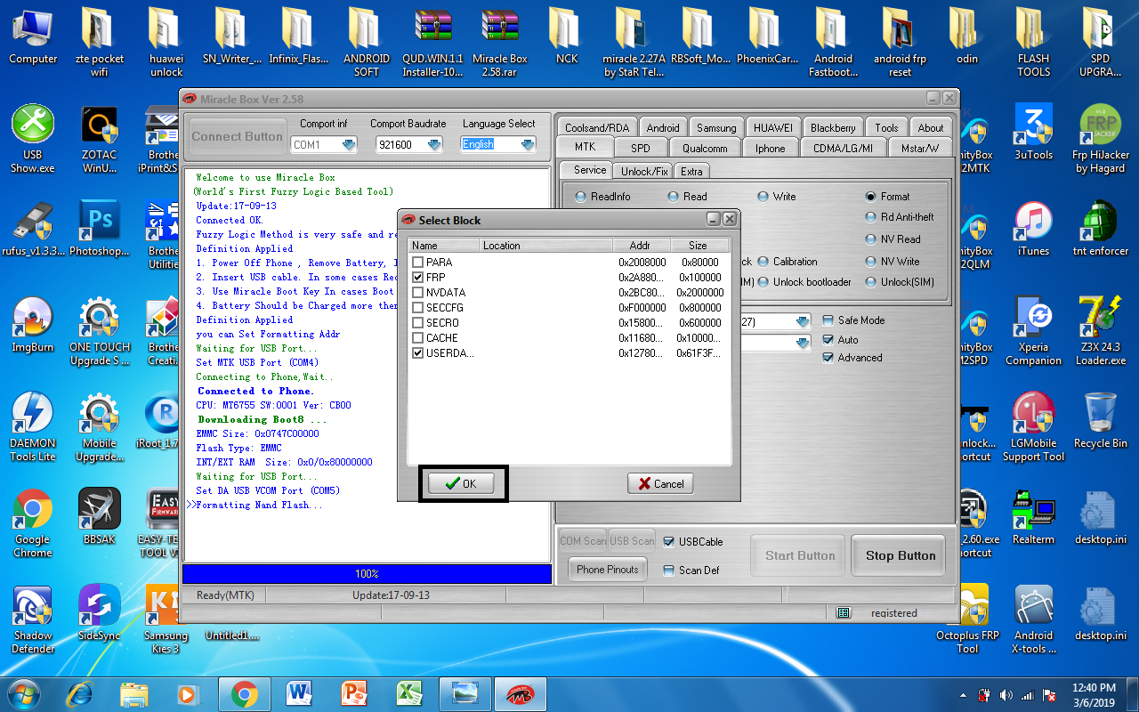The width and height of the screenshot is (1139, 712).
Task: Open the SPD tab
Action: click(640, 149)
